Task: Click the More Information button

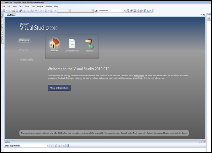Action: (59, 88)
